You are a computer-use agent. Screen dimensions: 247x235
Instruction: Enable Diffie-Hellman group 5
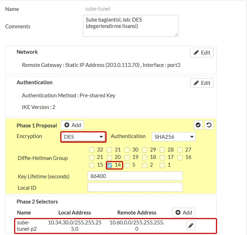click(x=127, y=165)
